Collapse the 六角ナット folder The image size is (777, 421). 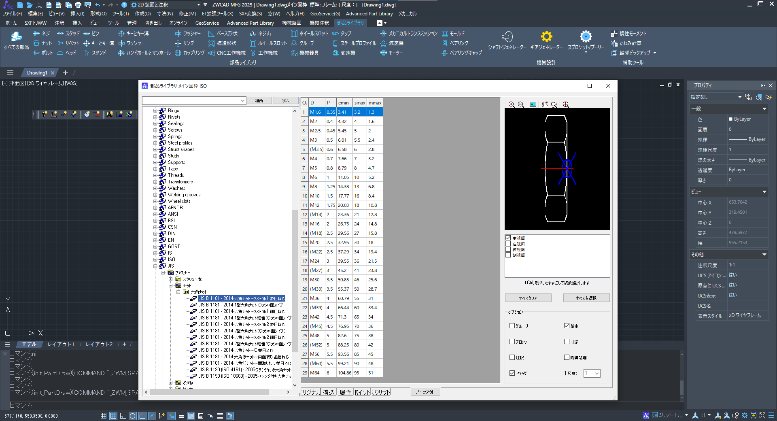click(x=178, y=292)
